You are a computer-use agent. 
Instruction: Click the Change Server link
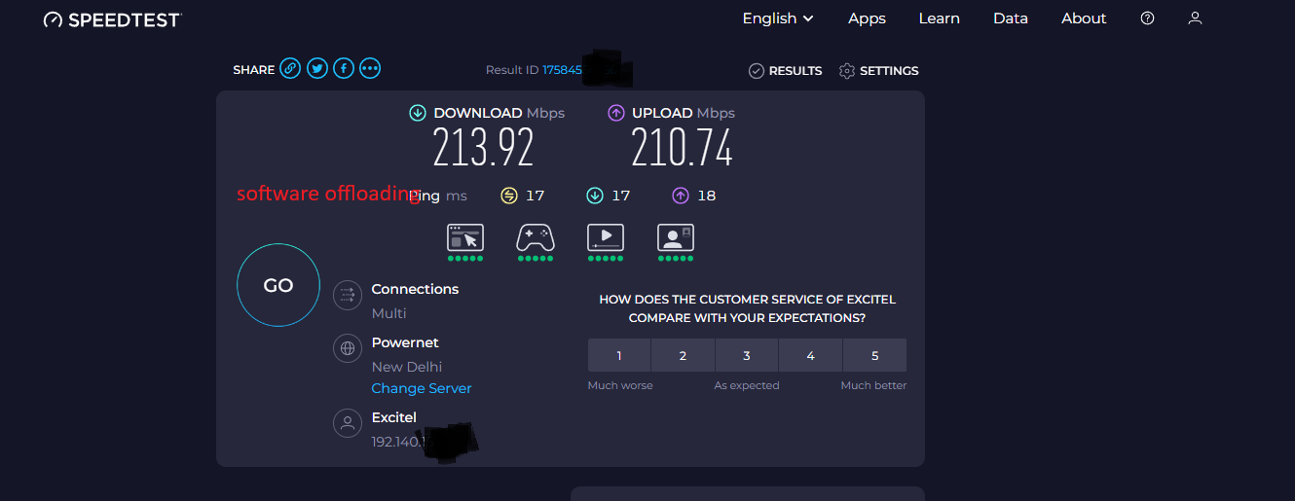click(x=422, y=388)
